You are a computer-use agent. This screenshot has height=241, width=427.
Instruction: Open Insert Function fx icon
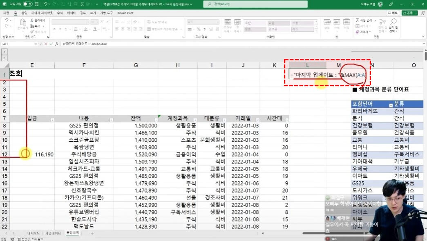(x=56, y=44)
